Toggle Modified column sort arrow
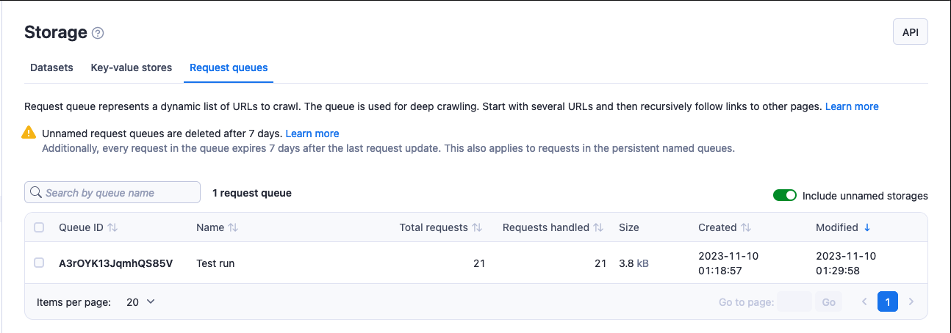 point(867,227)
